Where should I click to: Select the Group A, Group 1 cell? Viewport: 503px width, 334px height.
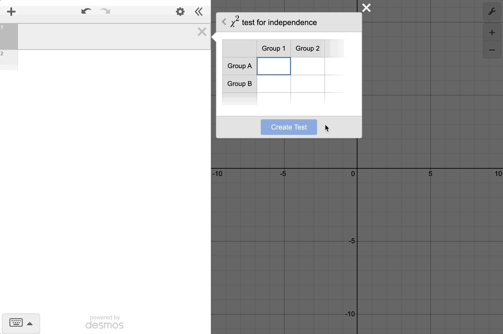[x=273, y=66]
